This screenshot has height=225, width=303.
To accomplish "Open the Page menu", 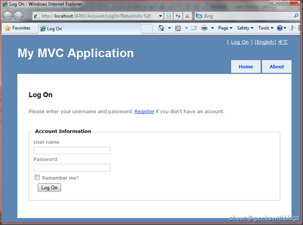I will pos(225,28).
